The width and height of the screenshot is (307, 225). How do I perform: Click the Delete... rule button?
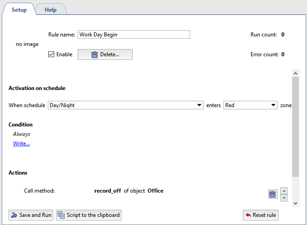(105, 54)
